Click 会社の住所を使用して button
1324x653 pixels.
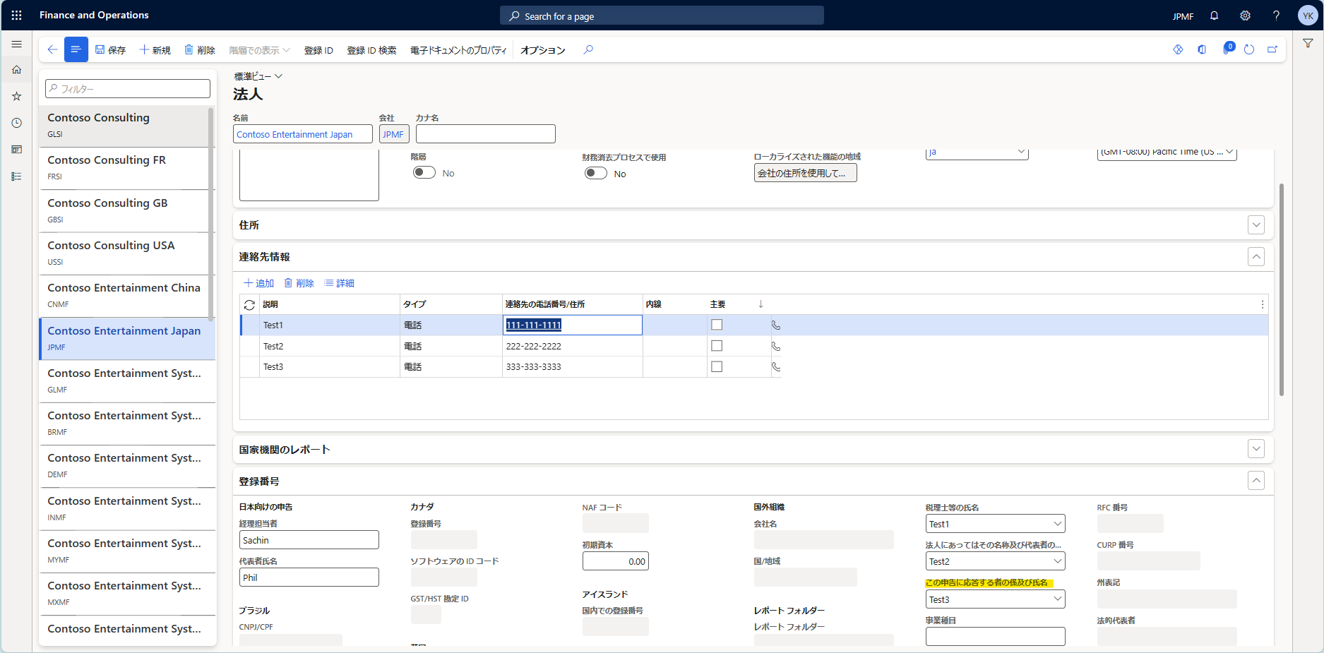coord(806,173)
